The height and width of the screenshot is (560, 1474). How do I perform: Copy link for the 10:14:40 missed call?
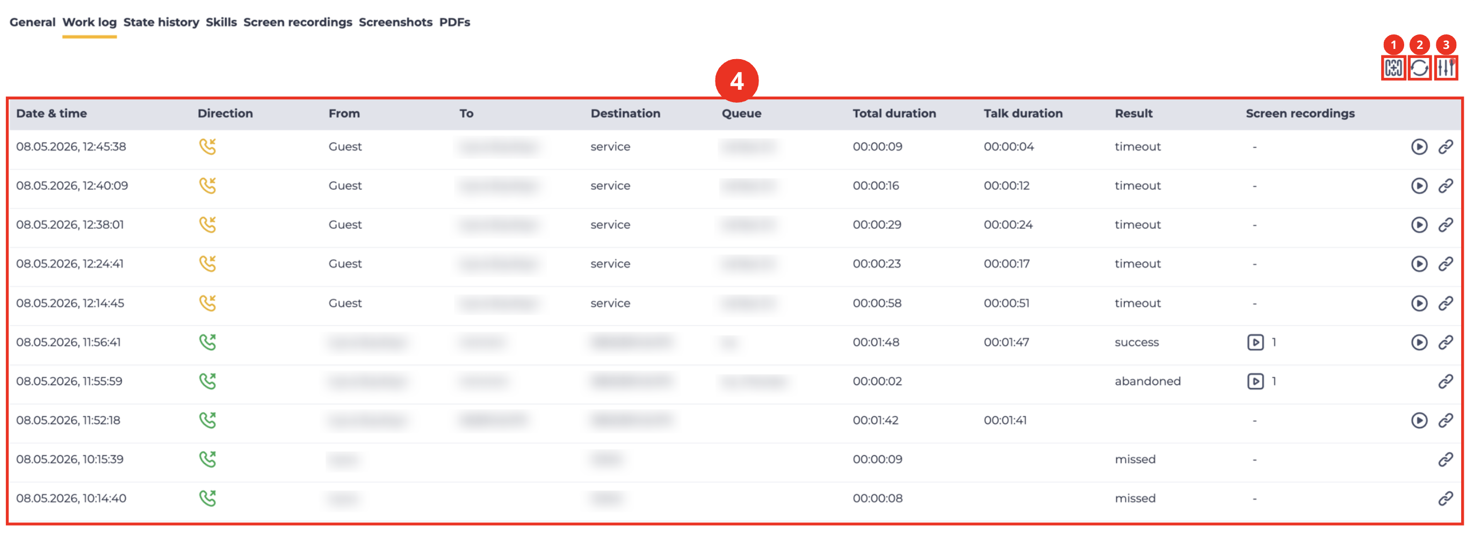click(x=1446, y=498)
